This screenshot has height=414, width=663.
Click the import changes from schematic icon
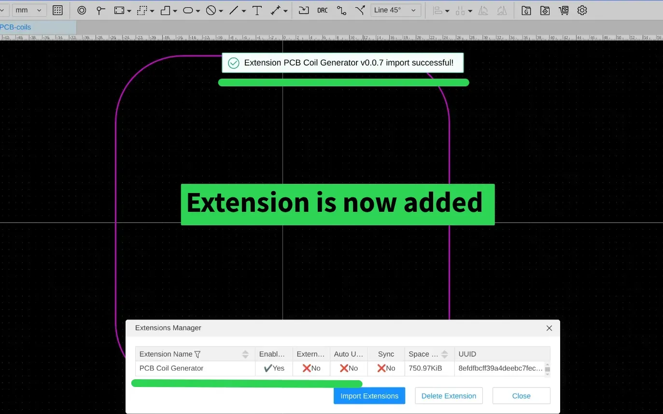pos(304,10)
